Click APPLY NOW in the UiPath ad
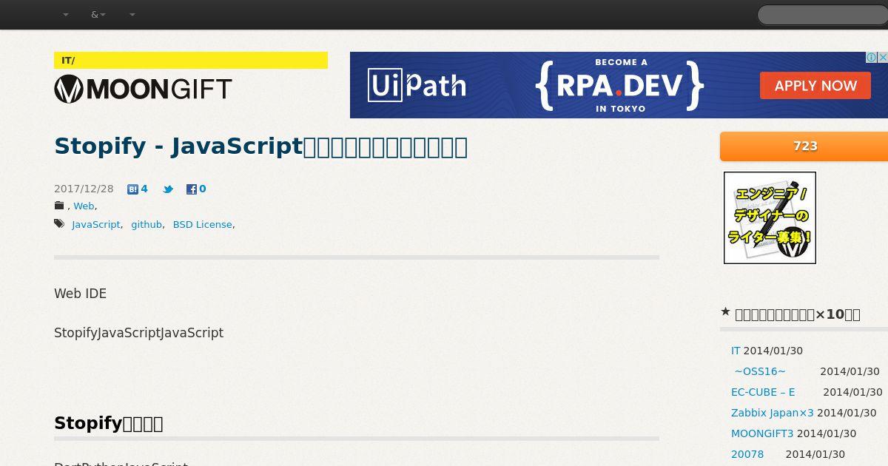Image resolution: width=888 pixels, height=466 pixels. (x=815, y=86)
